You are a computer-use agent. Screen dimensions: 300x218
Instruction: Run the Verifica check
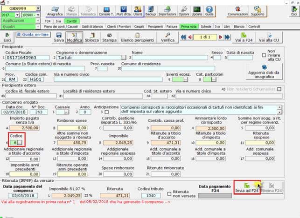tap(168, 37)
